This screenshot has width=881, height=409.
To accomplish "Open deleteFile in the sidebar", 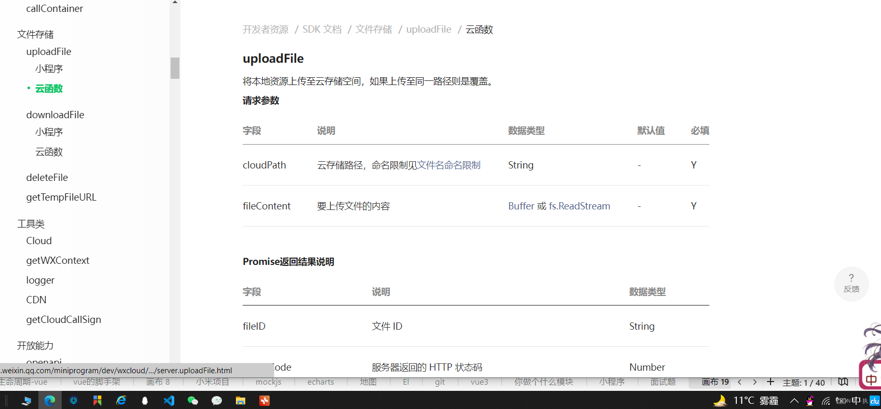I will 47,177.
